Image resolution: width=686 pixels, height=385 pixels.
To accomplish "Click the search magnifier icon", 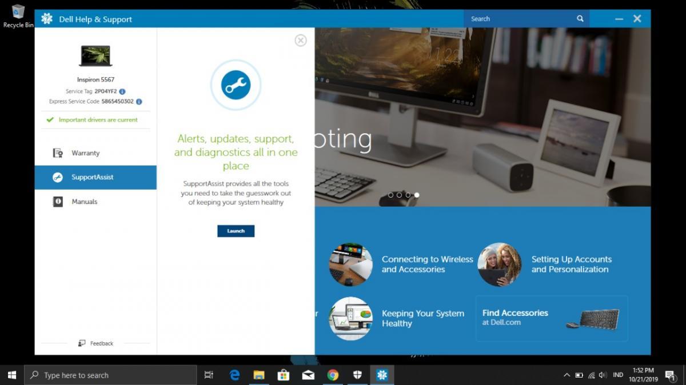I will (580, 19).
